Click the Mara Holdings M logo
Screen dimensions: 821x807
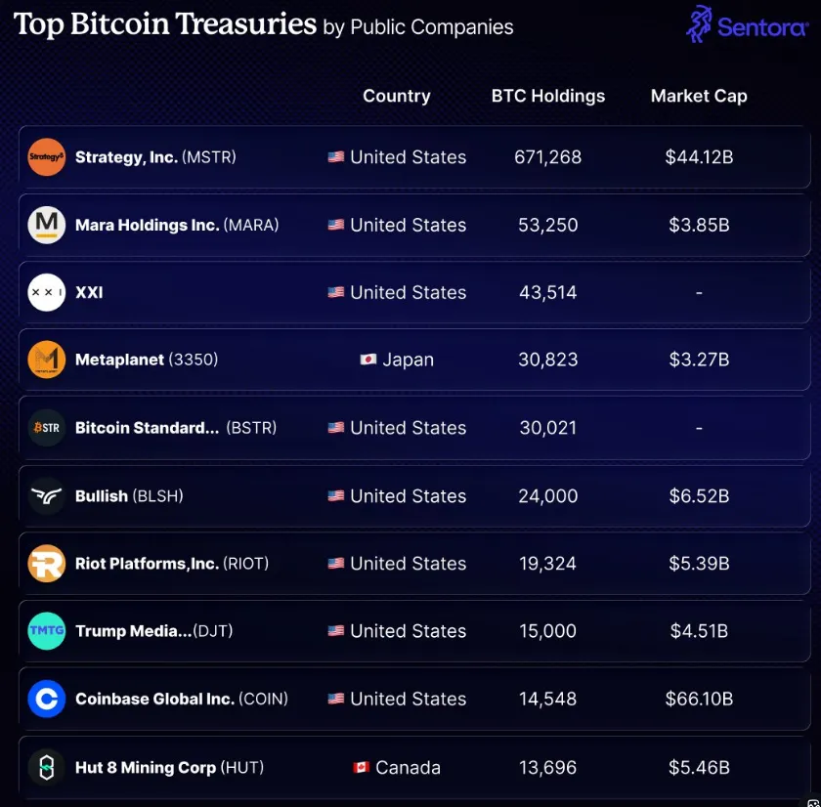coord(47,225)
